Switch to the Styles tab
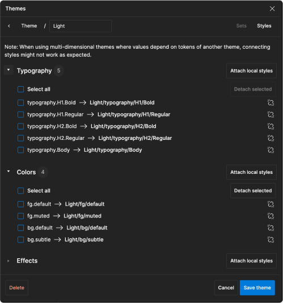283x303 pixels. pyautogui.click(x=264, y=26)
